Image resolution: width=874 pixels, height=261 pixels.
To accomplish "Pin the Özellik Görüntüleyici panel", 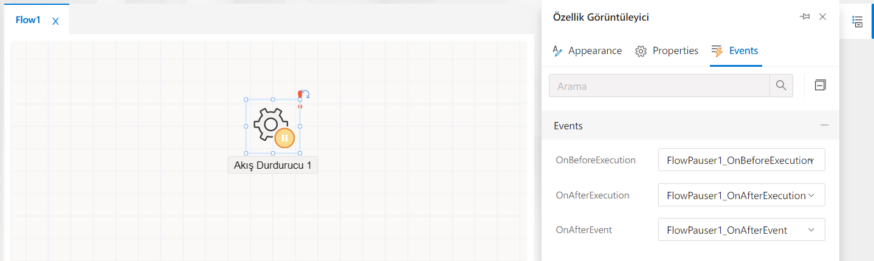I will pyautogui.click(x=805, y=17).
